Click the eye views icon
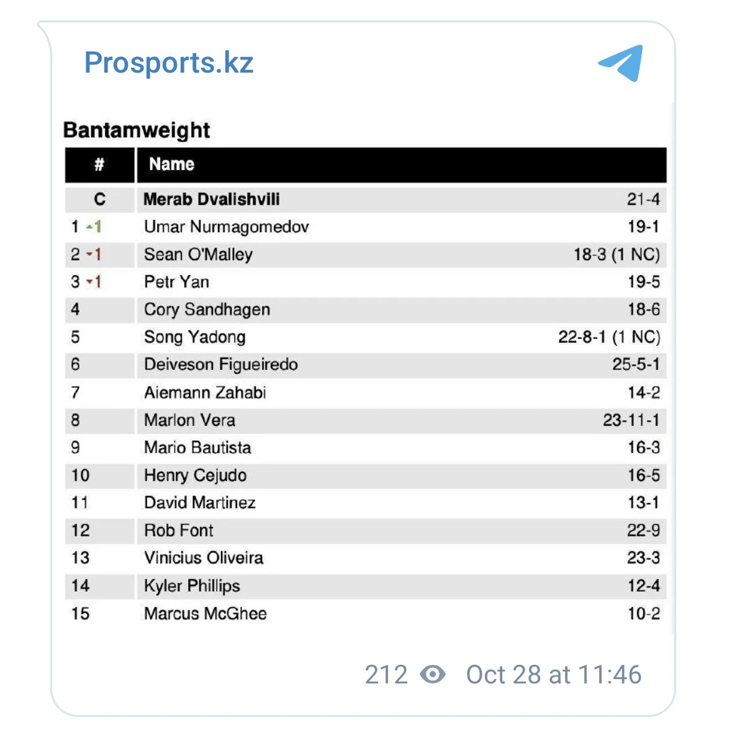 tap(433, 674)
